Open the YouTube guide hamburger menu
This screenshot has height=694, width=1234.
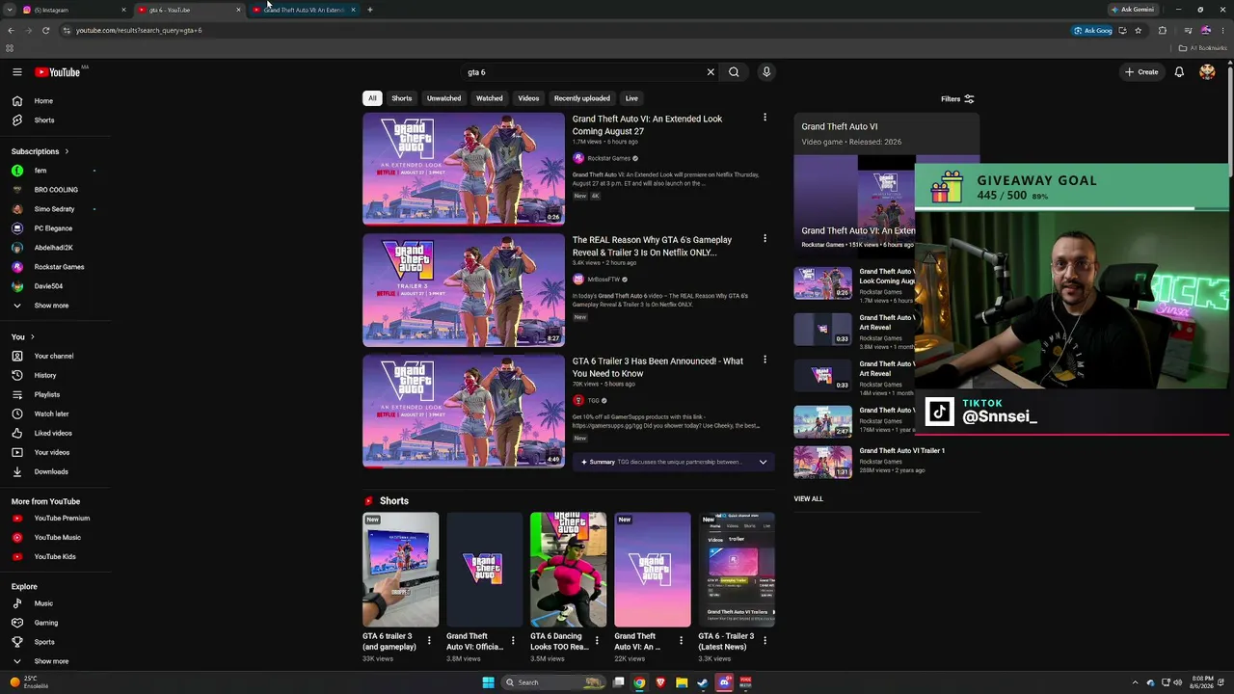tap(17, 72)
